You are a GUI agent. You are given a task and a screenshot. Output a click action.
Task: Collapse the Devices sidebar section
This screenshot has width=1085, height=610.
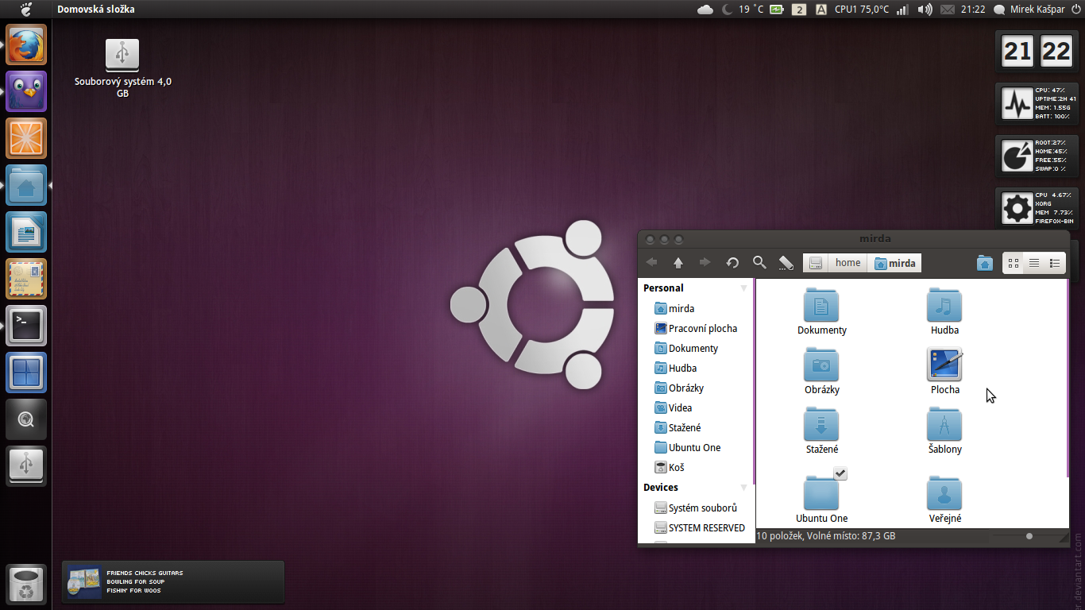point(744,488)
